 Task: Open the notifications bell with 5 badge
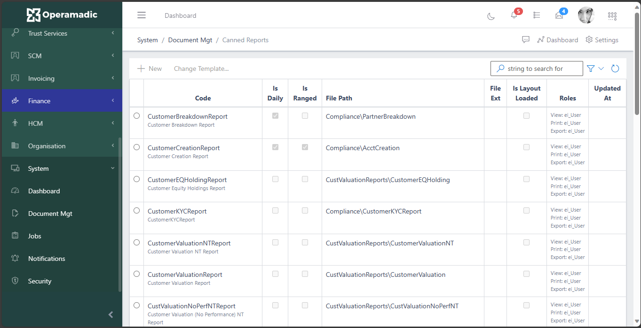[514, 15]
